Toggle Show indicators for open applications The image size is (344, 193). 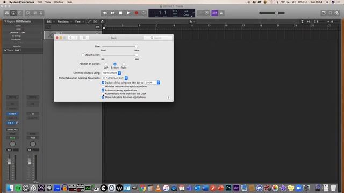click(x=103, y=97)
